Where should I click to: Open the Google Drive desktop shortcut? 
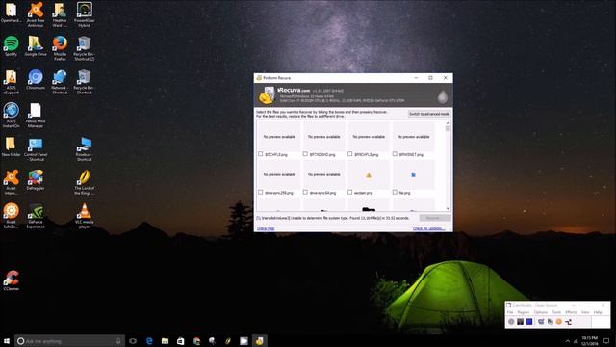click(x=36, y=45)
